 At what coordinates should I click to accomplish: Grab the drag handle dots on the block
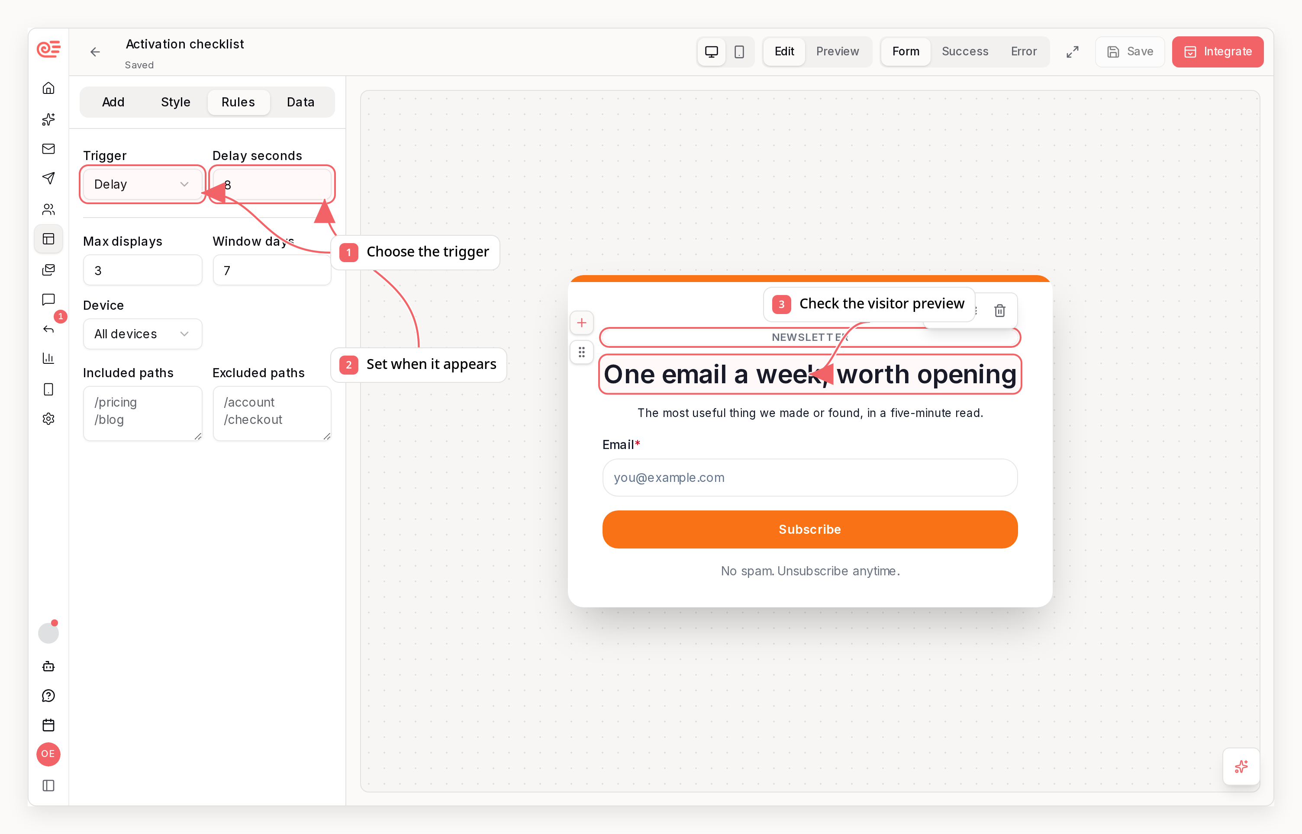click(x=581, y=353)
